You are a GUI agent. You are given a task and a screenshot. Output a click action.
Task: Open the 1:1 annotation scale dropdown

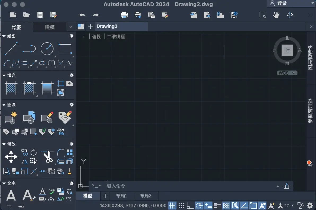click(x=289, y=205)
